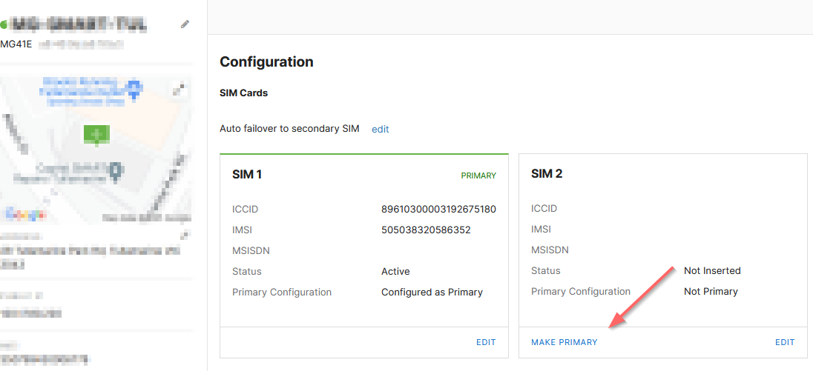Image resolution: width=813 pixels, height=371 pixels.
Task: Click the SIM 2 'Not Inserted' status
Action: (x=712, y=270)
